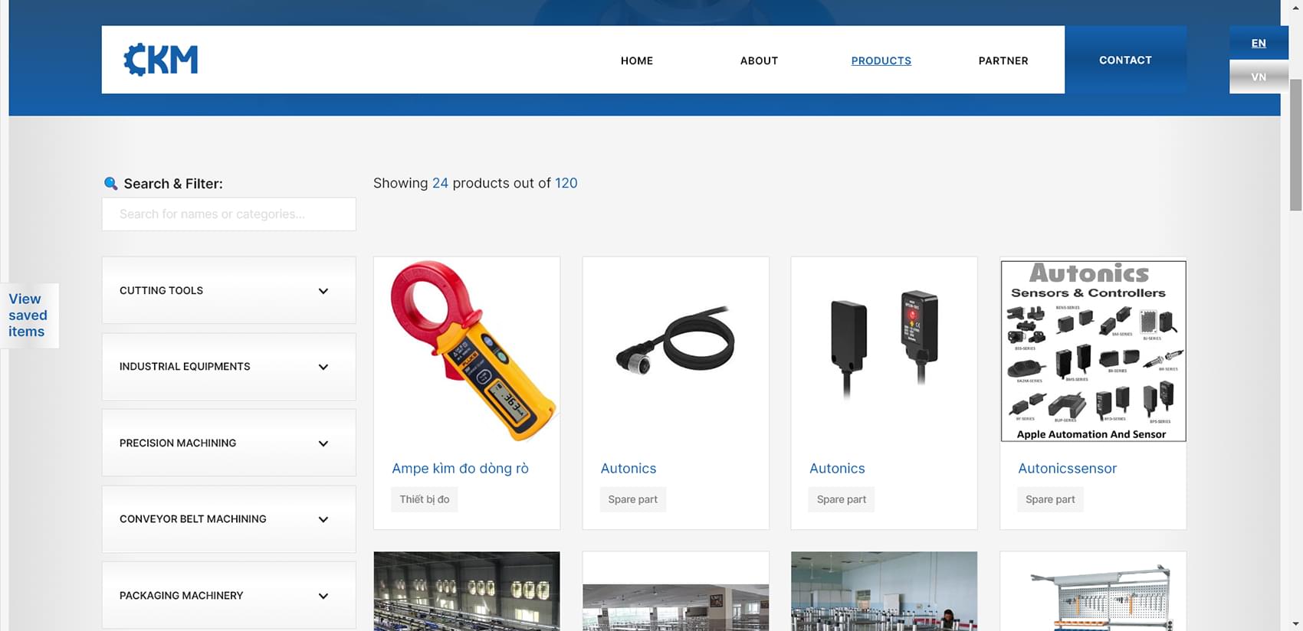Click the magnifying glass search icon
The height and width of the screenshot is (631, 1303).
pyautogui.click(x=110, y=184)
